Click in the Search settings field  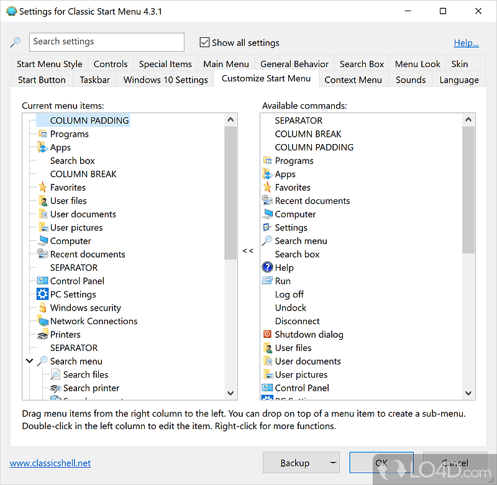[106, 42]
